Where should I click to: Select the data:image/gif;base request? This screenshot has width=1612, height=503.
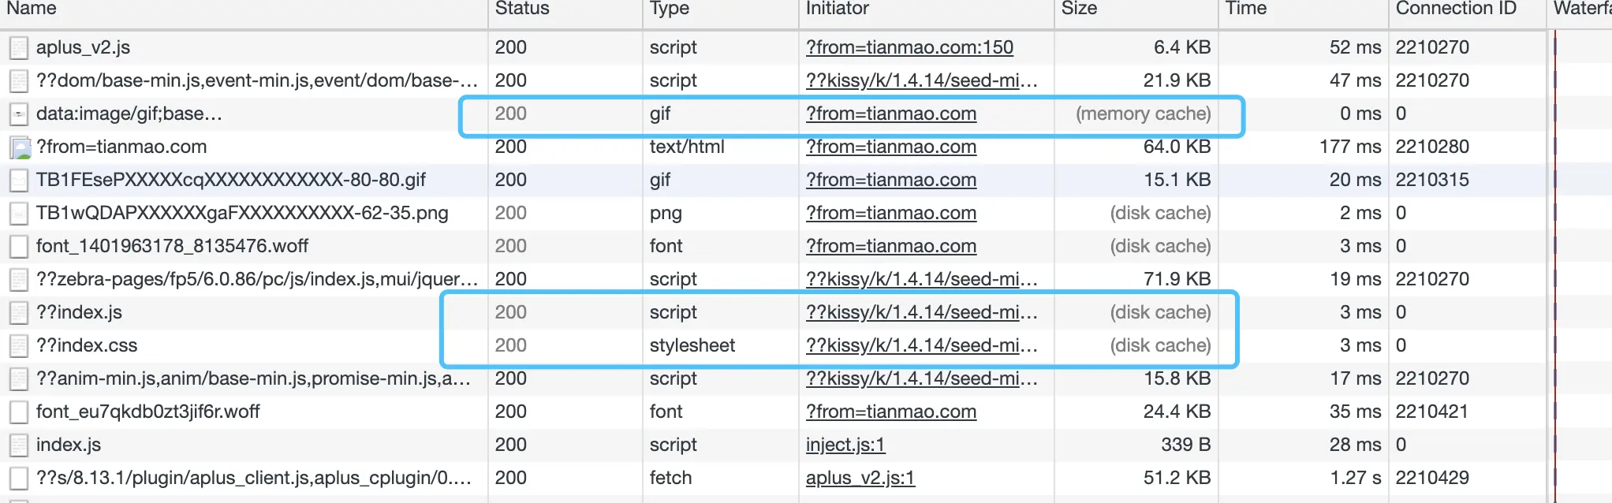[x=129, y=114]
